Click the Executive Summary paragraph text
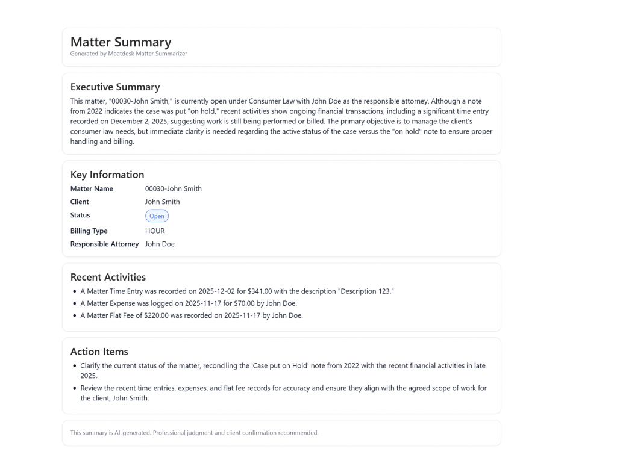The width and height of the screenshot is (617, 475). [x=281, y=122]
